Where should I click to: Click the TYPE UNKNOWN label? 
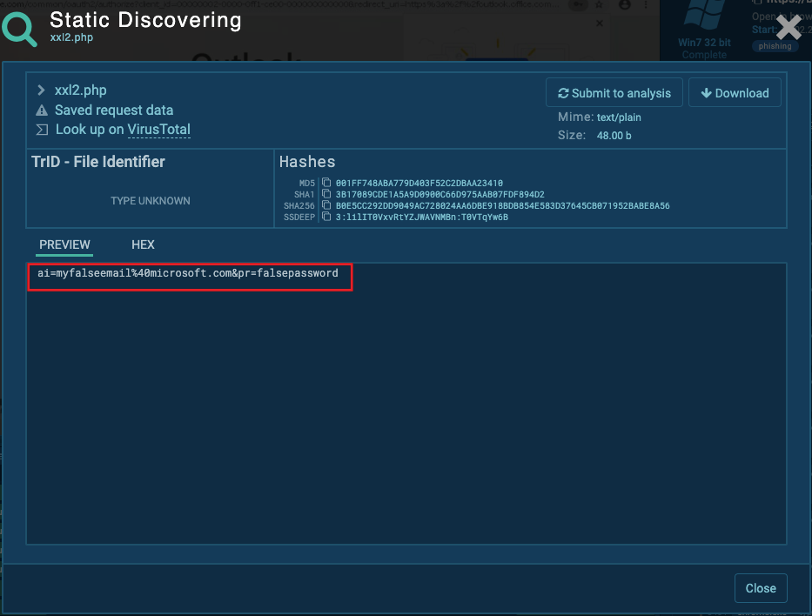tap(151, 201)
